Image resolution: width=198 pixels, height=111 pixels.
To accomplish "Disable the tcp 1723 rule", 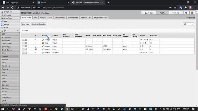I will click(26, 46).
